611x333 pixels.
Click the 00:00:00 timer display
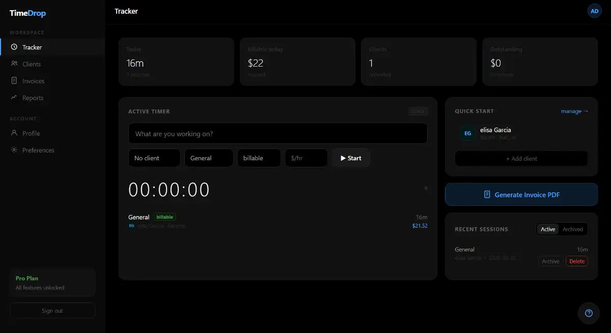(169, 190)
